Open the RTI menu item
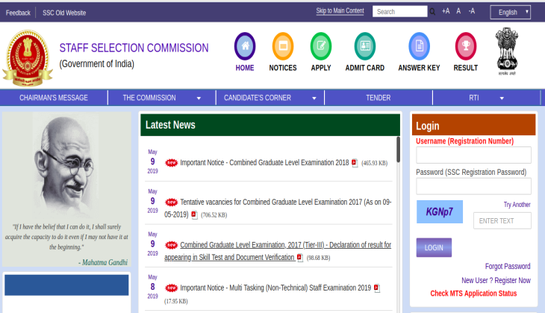This screenshot has width=545, height=313. 474,98
